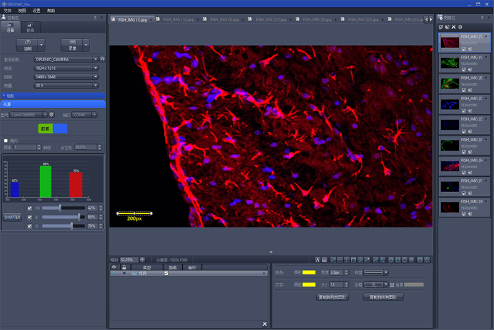Open the OPLENIC_CAMERA active camera dropdown
494x330 pixels.
pos(66,59)
